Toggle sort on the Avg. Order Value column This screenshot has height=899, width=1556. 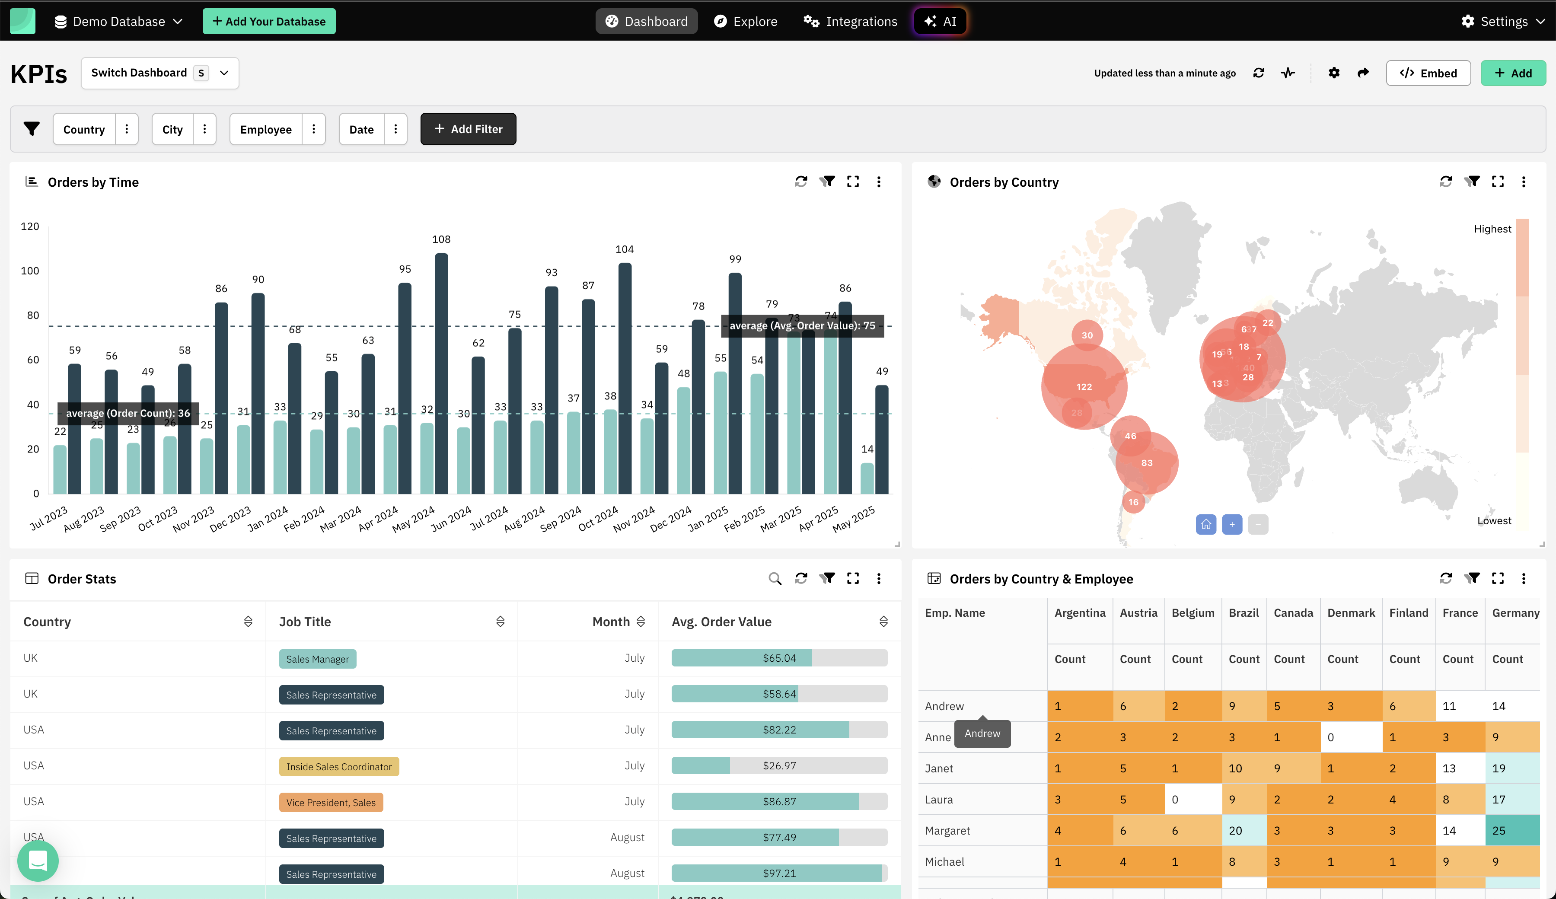[x=883, y=622]
